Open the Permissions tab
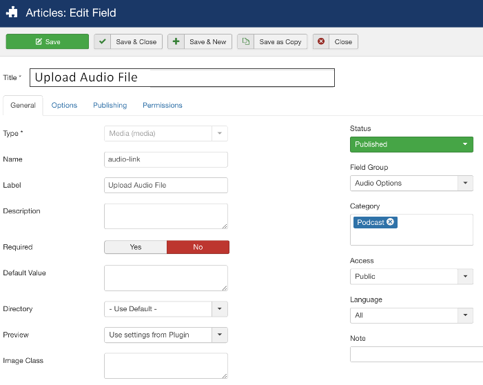Viewport: 483px width, 385px height. pyautogui.click(x=163, y=106)
